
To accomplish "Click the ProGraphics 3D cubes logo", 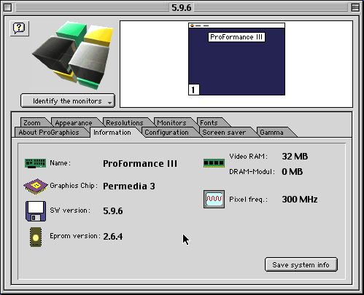I will coord(73,55).
